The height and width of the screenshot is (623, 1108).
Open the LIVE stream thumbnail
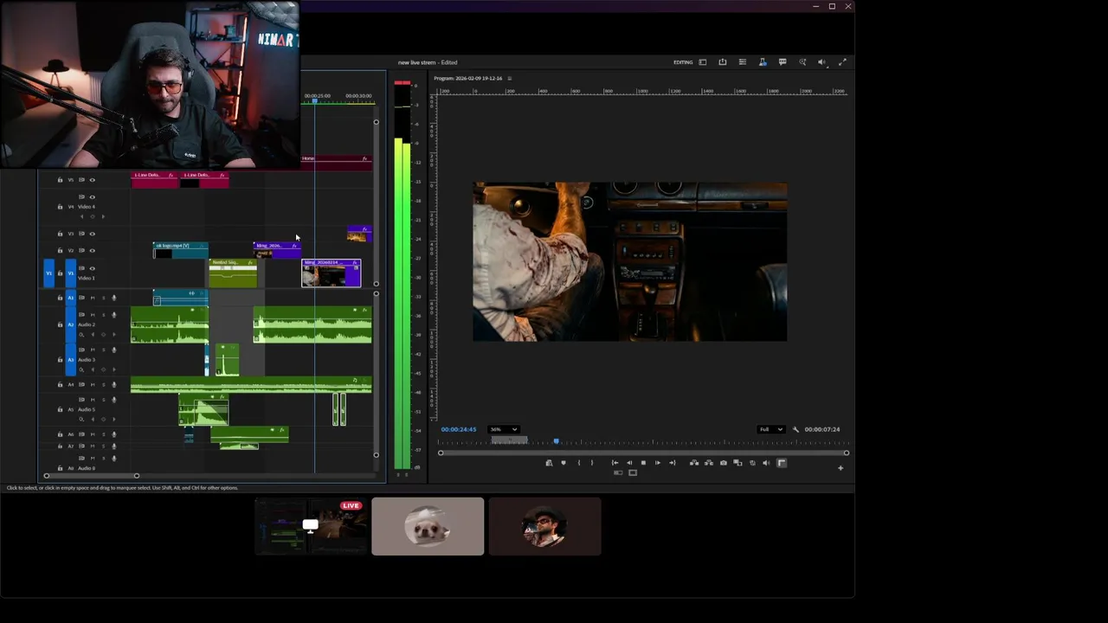point(312,526)
